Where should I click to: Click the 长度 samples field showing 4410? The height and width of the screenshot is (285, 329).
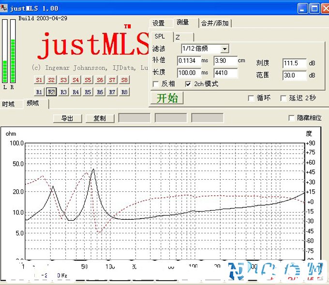pyautogui.click(x=225, y=73)
